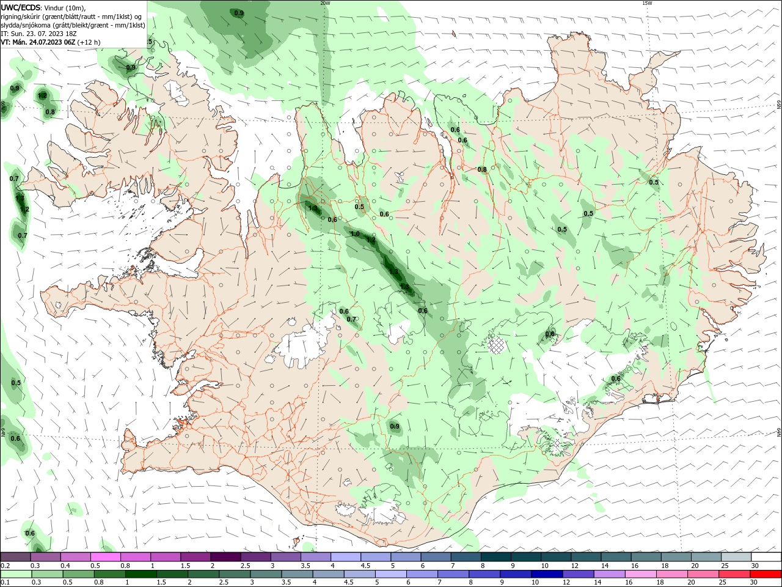Image resolution: width=782 pixels, height=587 pixels.
Task: Click the 'Vindur (10m)' header label
Action: click(x=65, y=8)
